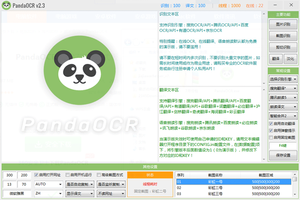Click inside the 识别文本区 text area
The height and width of the screenshot is (200, 300).
[210, 48]
